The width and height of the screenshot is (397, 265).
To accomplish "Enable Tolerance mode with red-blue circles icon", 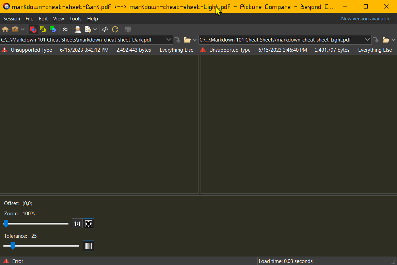I will point(33,29).
